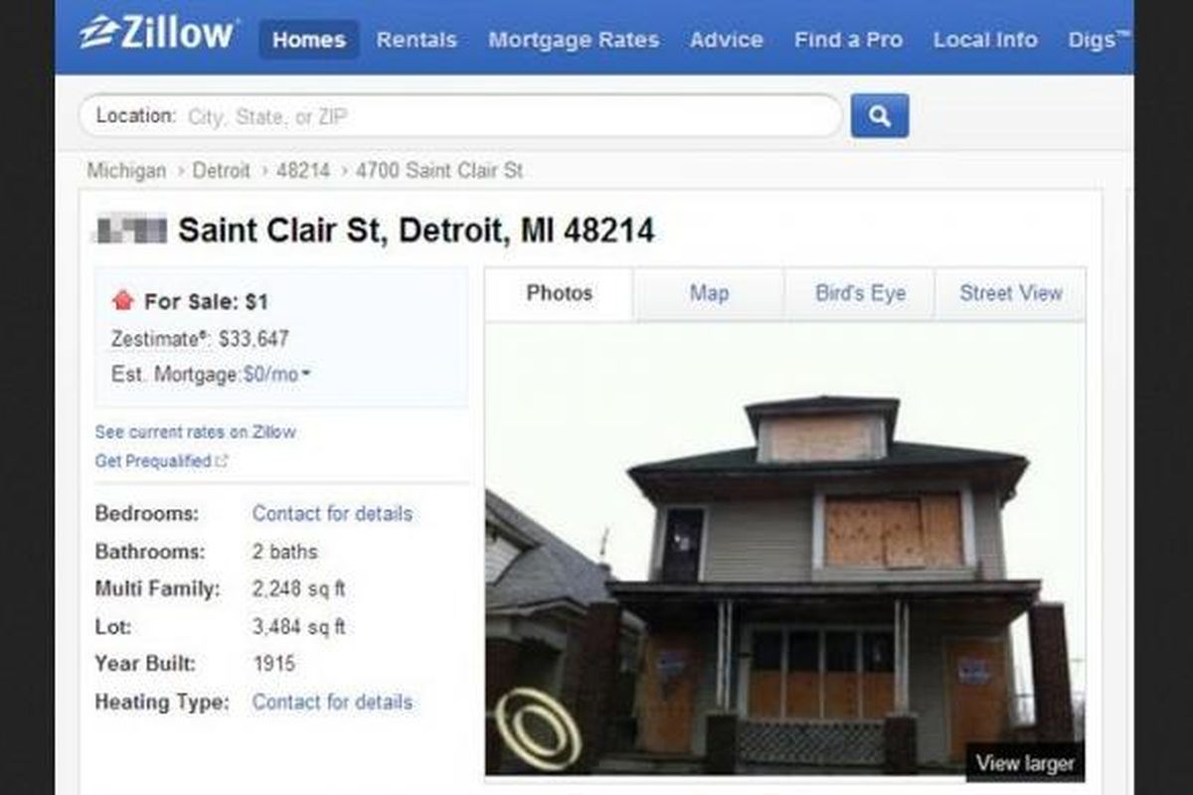Open the Find a Pro menu

pos(848,40)
